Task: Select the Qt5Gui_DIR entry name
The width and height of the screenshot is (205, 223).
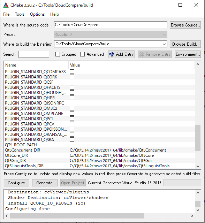Action: (x=15, y=161)
